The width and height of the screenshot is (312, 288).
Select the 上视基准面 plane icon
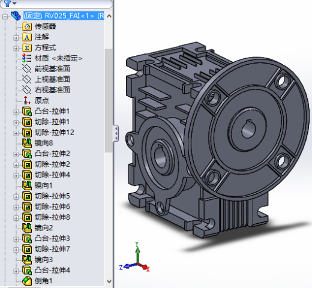click(27, 79)
